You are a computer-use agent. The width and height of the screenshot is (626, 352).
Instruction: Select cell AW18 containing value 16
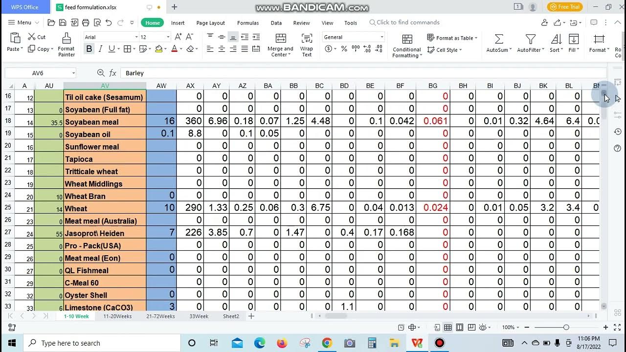point(161,121)
